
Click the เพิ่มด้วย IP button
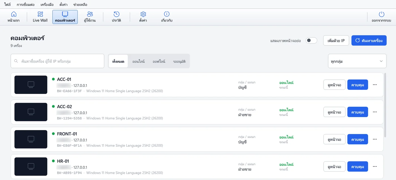336,41
